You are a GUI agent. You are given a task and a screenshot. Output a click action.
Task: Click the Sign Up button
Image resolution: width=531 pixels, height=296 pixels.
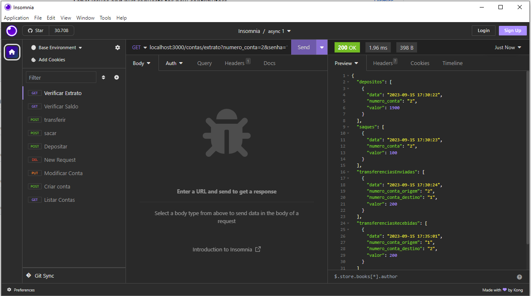point(512,30)
